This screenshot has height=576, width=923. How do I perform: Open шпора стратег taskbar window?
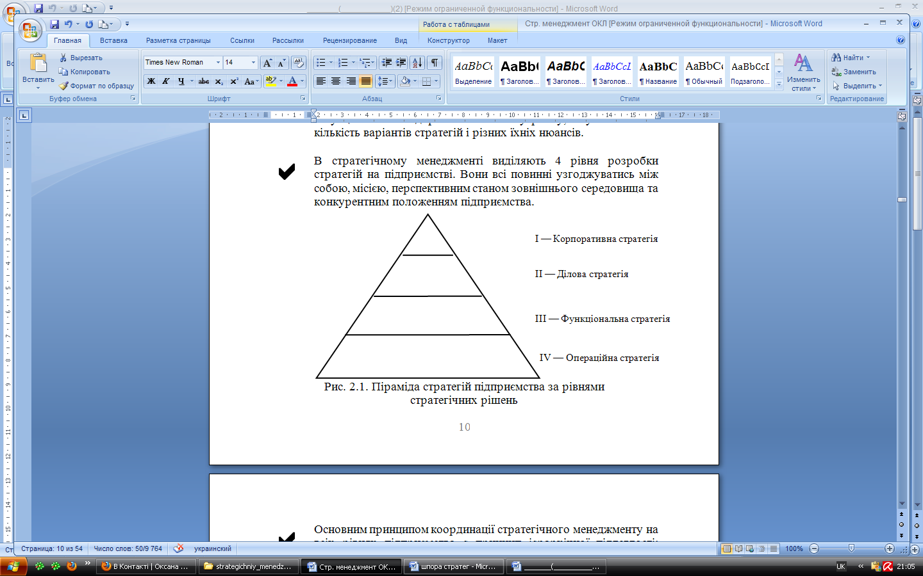(x=453, y=566)
